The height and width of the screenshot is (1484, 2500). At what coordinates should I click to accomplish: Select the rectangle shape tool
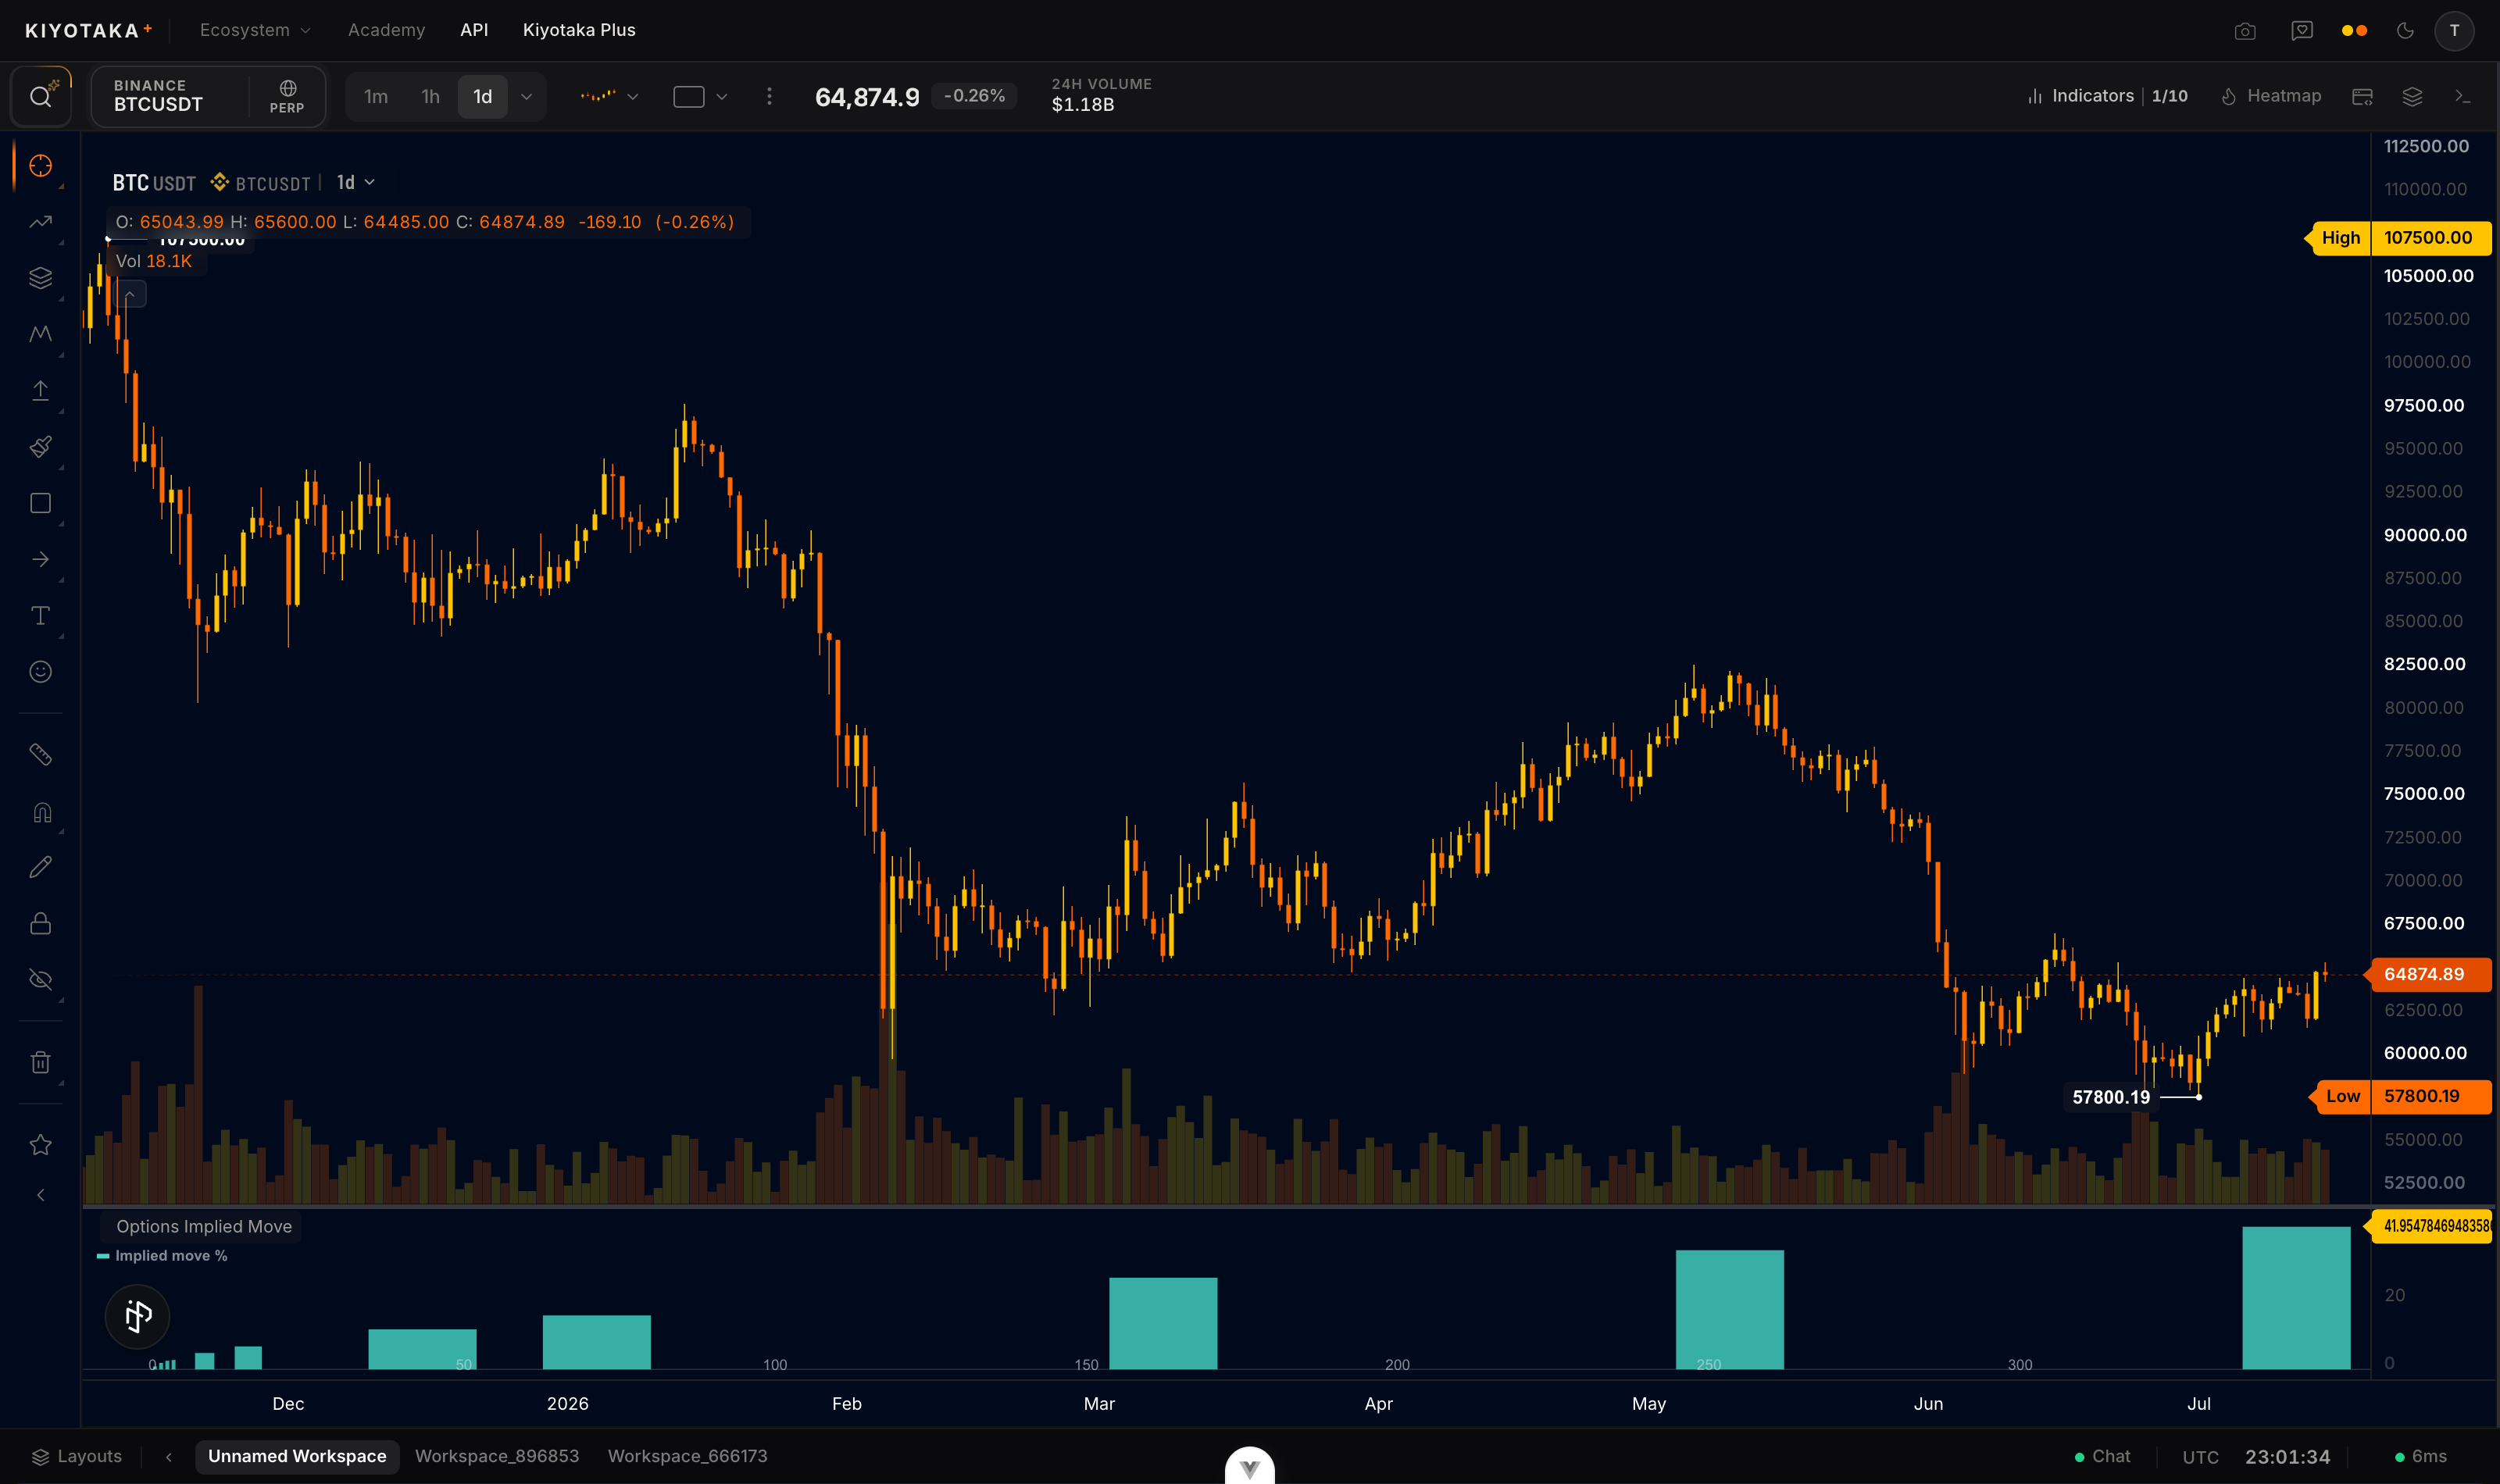point(40,503)
